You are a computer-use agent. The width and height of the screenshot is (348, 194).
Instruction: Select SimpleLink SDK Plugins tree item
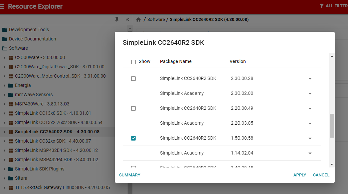(40, 169)
